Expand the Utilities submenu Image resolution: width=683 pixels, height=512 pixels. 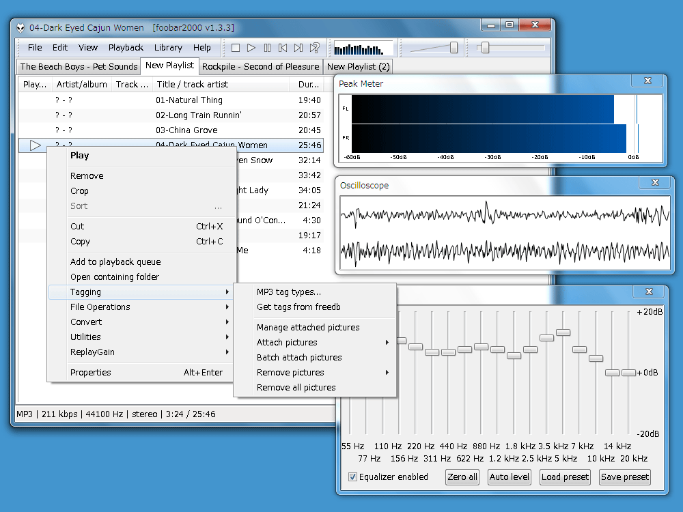[x=142, y=337]
